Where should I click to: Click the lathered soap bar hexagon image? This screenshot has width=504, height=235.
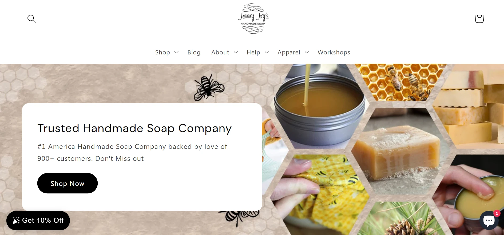point(400,151)
